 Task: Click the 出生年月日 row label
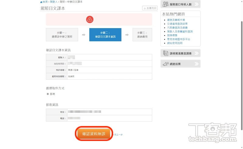click(x=60, y=64)
